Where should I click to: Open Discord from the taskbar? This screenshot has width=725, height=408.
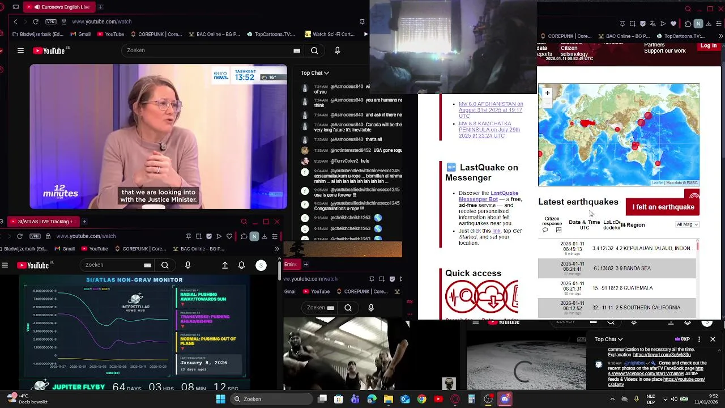tap(505, 399)
